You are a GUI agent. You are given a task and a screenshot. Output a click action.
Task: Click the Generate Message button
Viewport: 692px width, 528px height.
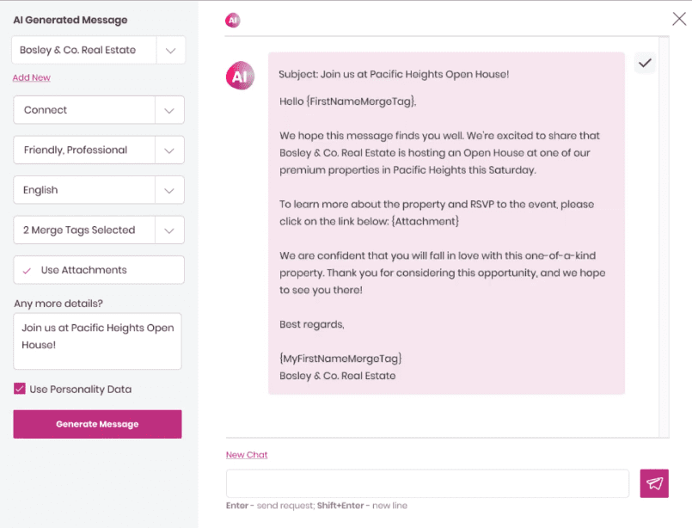click(x=97, y=424)
